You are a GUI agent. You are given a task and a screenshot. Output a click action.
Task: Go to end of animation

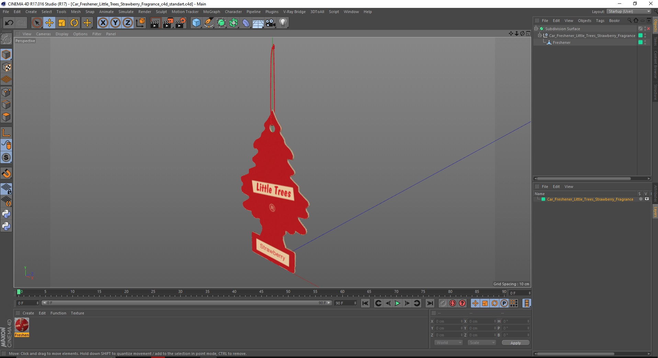pyautogui.click(x=430, y=303)
